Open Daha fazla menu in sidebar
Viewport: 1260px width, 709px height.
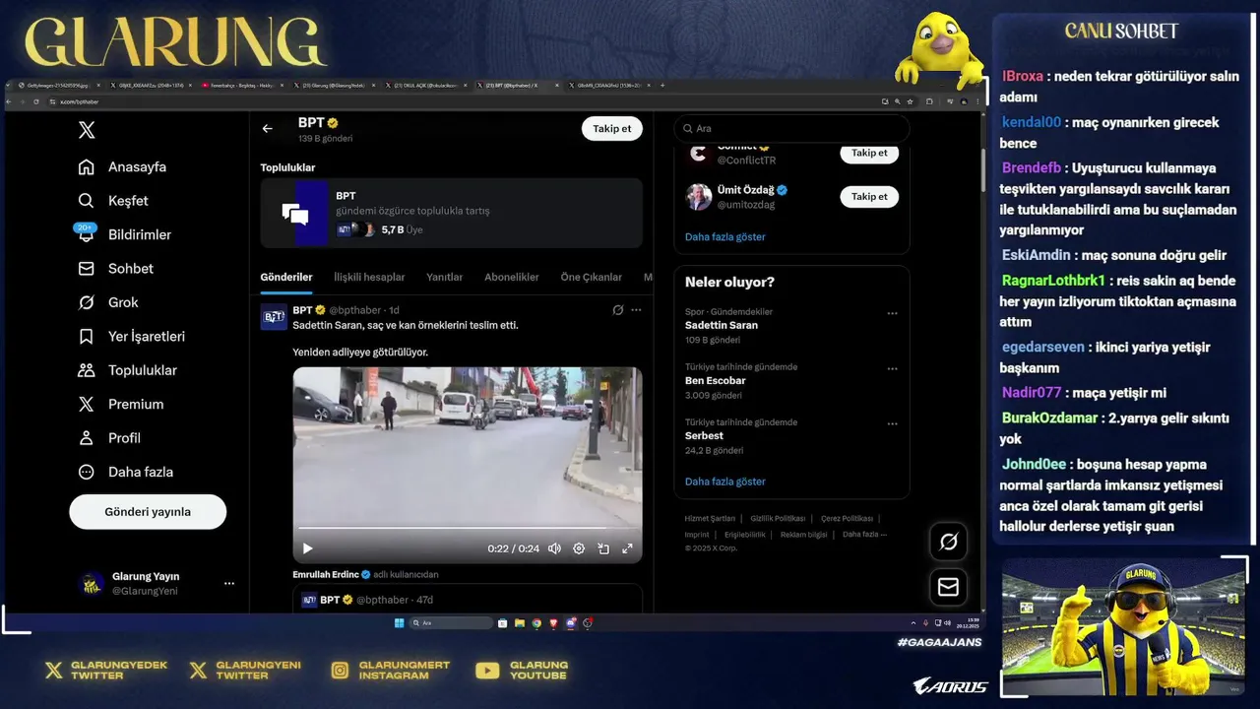[x=126, y=472]
